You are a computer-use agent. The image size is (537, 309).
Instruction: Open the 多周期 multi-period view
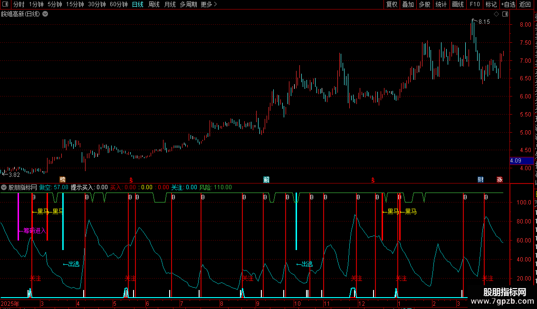[x=188, y=4]
